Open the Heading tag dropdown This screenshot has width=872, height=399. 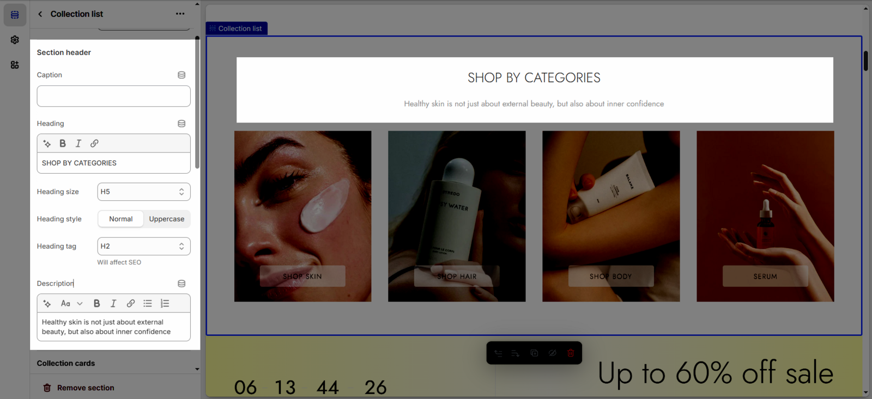144,246
